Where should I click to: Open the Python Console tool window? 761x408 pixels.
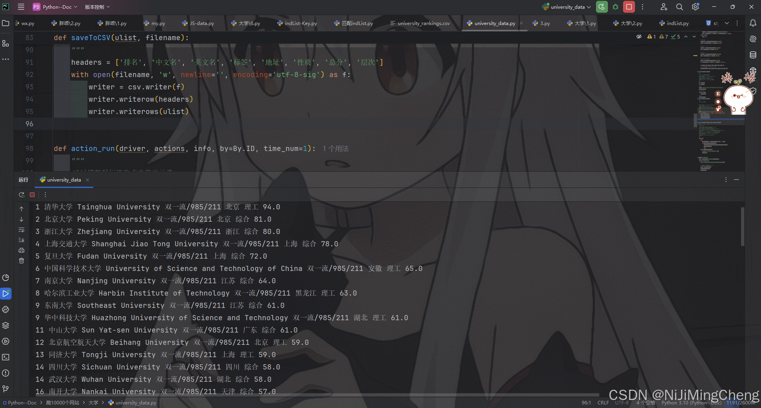click(6, 309)
